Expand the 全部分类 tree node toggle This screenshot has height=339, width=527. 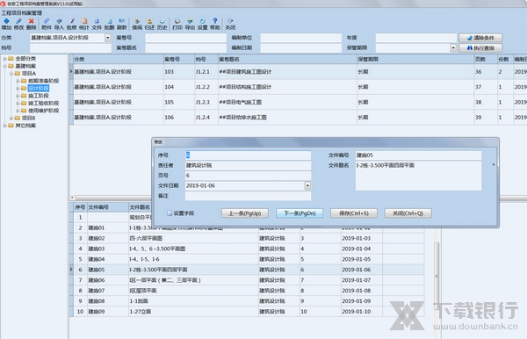pyautogui.click(x=4, y=59)
